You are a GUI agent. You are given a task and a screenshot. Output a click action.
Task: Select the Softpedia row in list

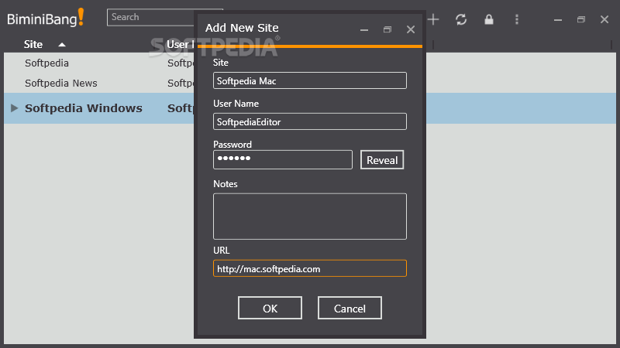pos(46,63)
